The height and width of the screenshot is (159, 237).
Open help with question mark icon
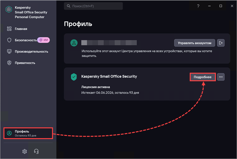(198, 6)
